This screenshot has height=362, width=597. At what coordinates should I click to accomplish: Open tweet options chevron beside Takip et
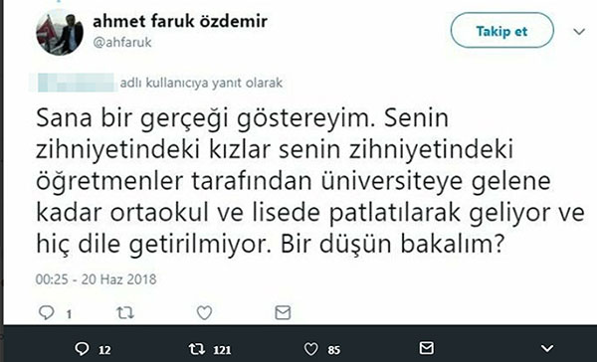point(579,31)
